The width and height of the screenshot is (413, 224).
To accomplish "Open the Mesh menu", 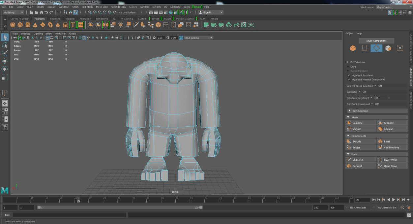I will pos(75,7).
